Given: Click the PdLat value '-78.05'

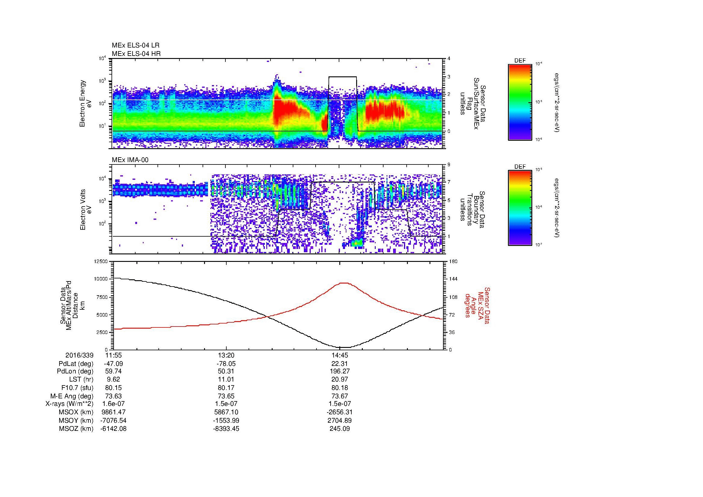Looking at the screenshot, I should click(x=226, y=364).
